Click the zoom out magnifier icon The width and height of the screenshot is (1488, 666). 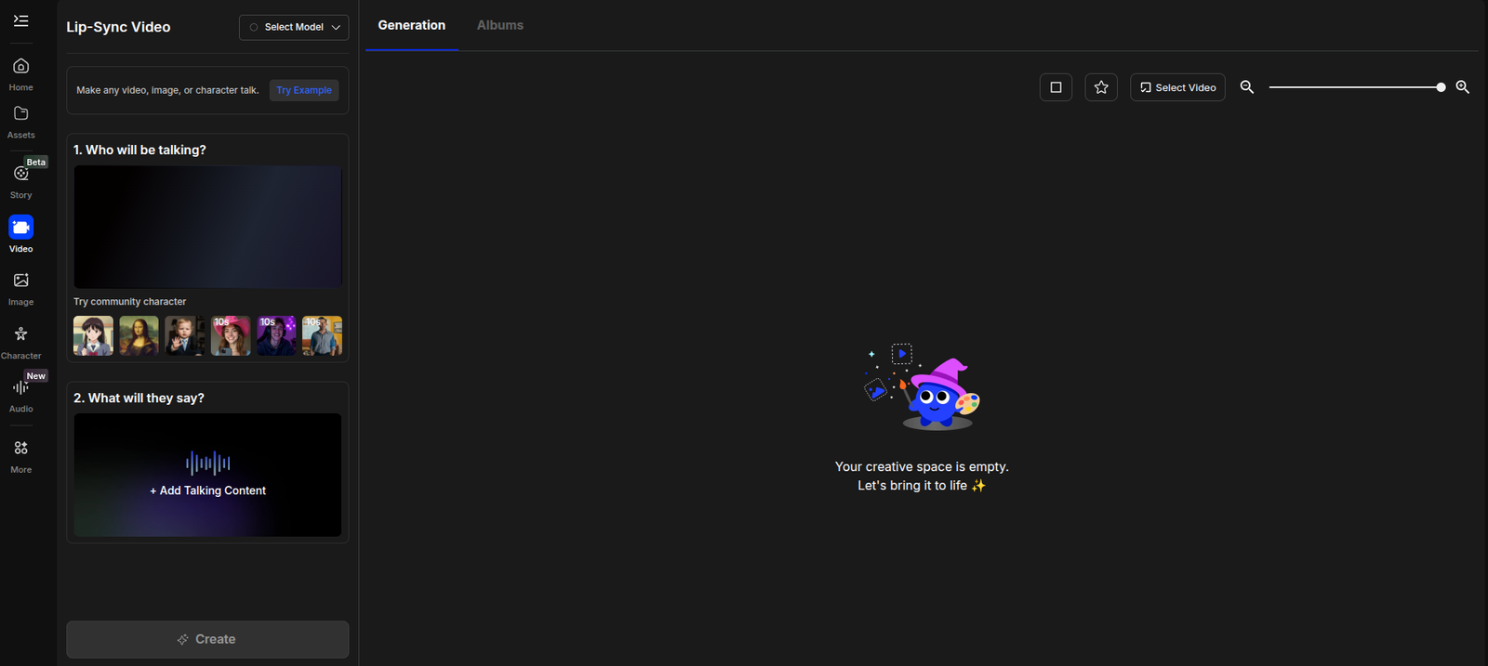point(1247,87)
